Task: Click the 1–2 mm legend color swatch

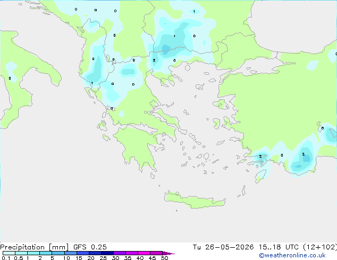Action: [x=33, y=253]
